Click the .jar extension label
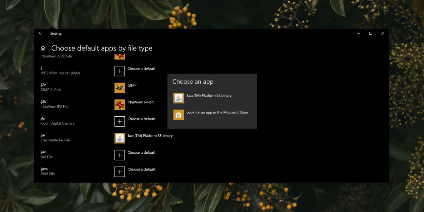The width and height of the screenshot is (424, 212). click(43, 135)
